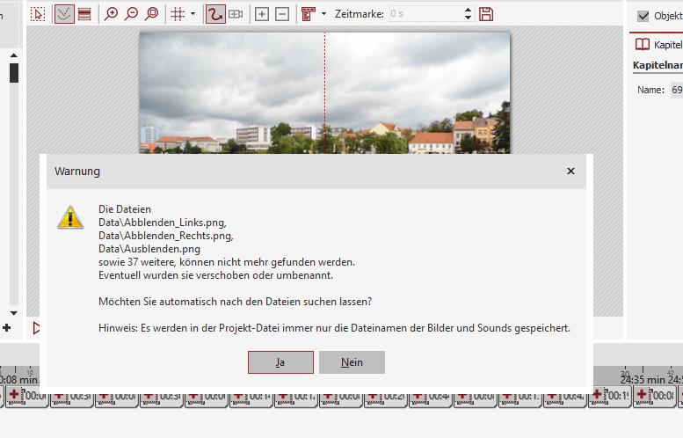The image size is (683, 438).
Task: Select the dotted selection frame tool
Action: coord(38,14)
